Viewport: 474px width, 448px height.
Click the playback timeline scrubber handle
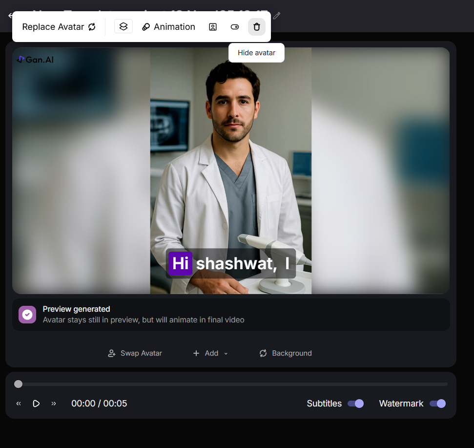pos(18,384)
